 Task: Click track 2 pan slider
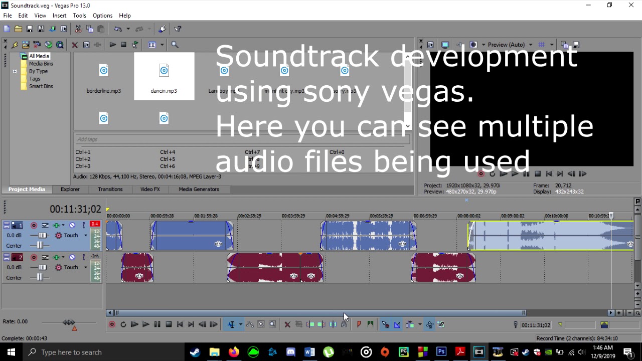point(39,278)
